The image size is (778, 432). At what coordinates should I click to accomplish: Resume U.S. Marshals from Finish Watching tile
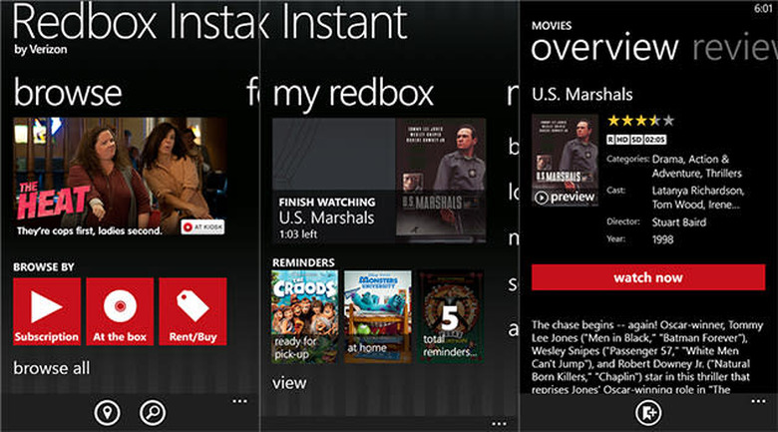pos(378,181)
